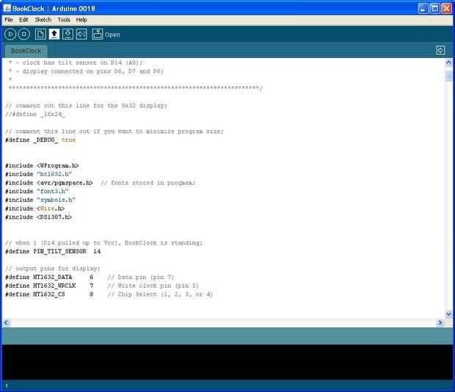
Task: Open the Sketch menu
Action: click(43, 20)
